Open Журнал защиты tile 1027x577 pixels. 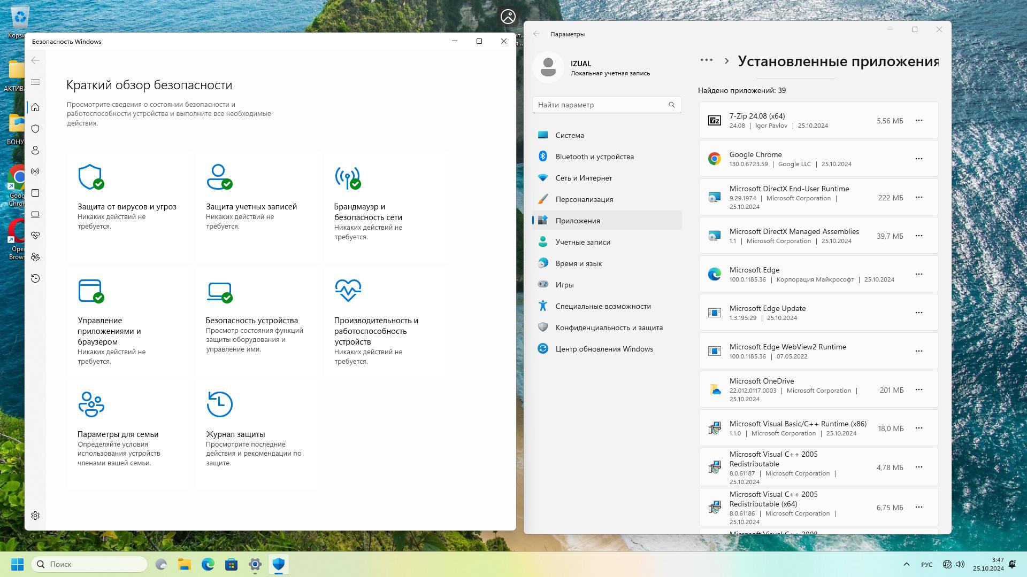(235, 434)
